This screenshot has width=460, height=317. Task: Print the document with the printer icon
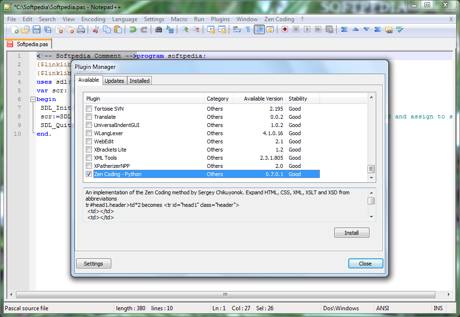[x=81, y=30]
